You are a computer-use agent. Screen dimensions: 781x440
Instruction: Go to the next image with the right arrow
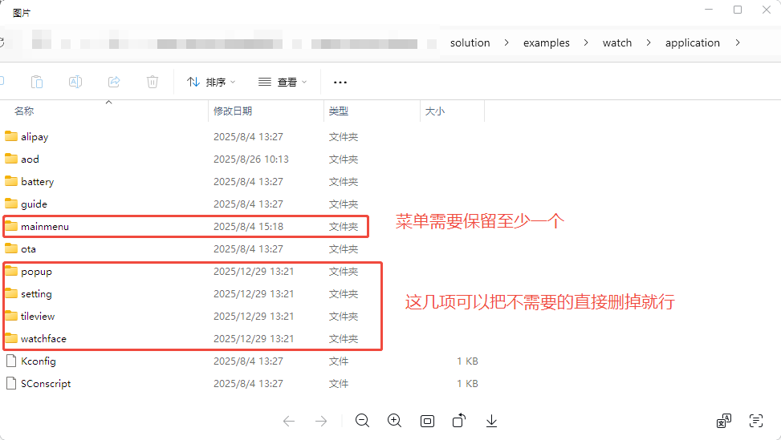coord(321,422)
